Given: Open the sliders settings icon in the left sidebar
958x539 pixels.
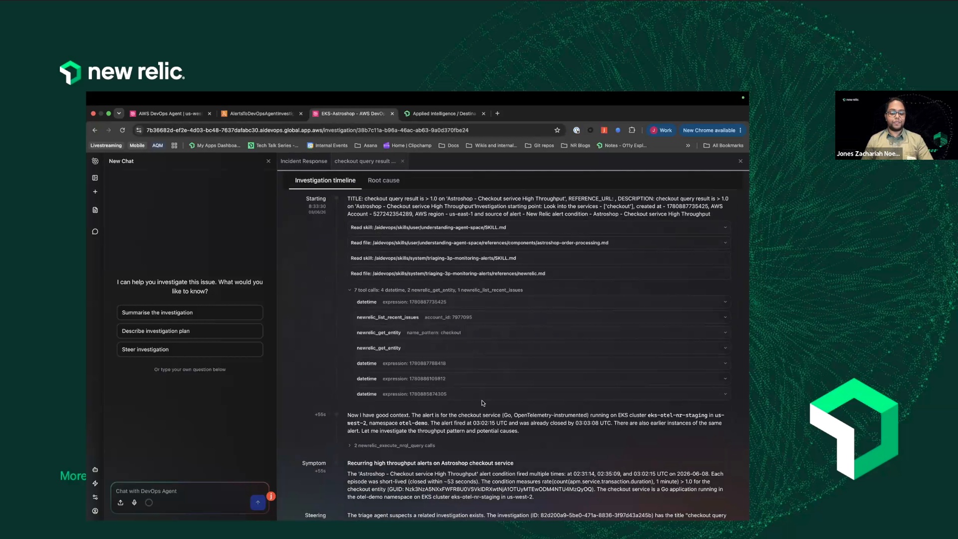Looking at the screenshot, I should (95, 497).
